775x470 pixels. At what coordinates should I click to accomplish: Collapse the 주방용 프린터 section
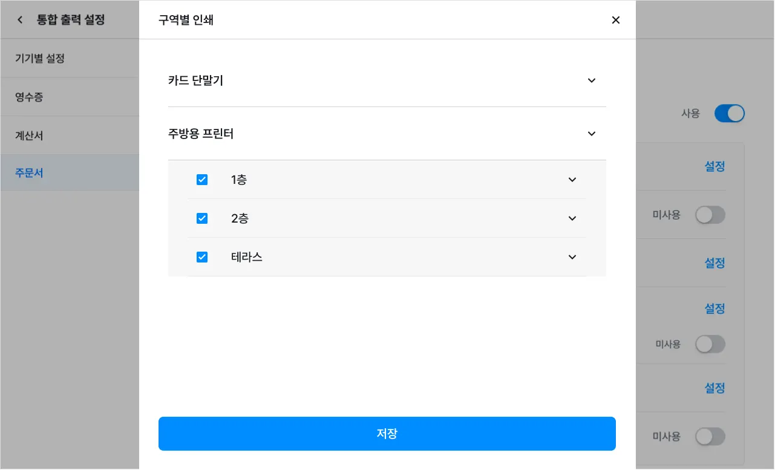tap(592, 134)
